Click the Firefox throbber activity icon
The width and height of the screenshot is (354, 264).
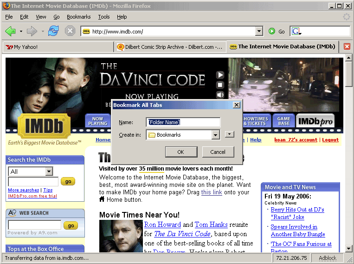pyautogui.click(x=346, y=17)
